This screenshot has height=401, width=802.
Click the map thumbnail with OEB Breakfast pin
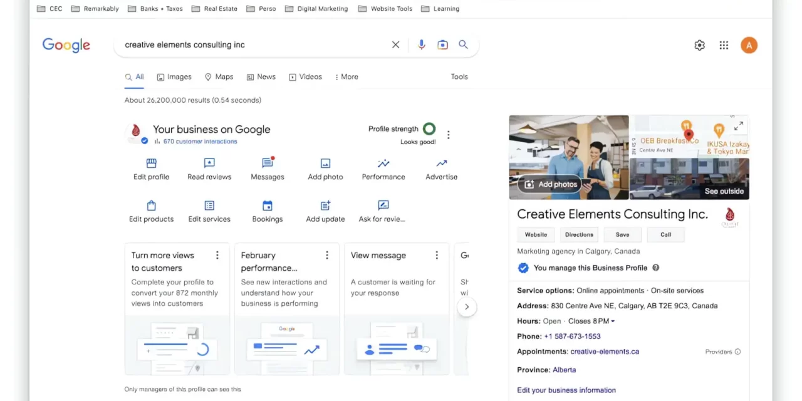point(689,136)
